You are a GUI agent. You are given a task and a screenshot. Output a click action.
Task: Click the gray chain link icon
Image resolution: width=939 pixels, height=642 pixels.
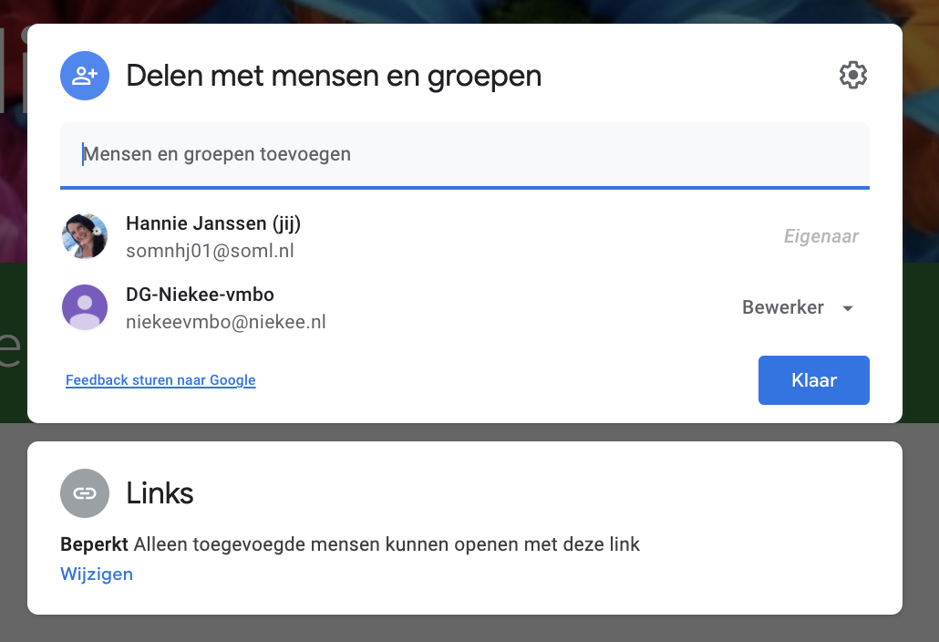click(85, 493)
